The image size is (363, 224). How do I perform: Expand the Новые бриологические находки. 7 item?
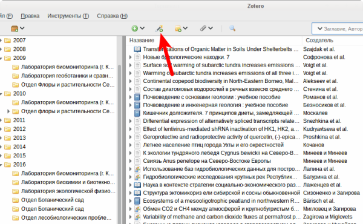pyautogui.click(x=130, y=58)
